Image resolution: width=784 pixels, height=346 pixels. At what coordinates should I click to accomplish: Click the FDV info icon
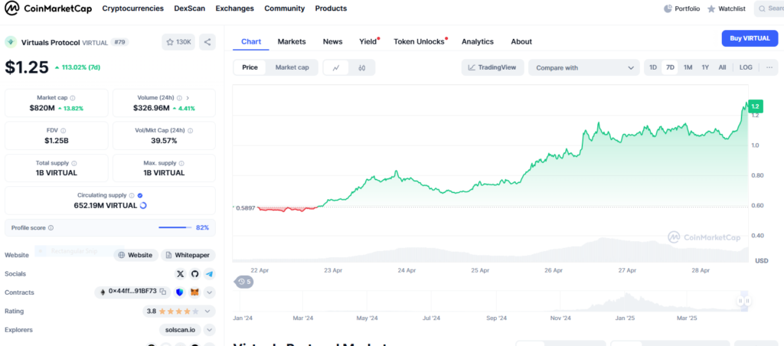pos(64,130)
